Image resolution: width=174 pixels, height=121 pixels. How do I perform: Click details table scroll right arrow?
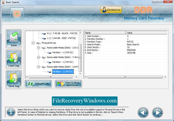tap(165, 77)
